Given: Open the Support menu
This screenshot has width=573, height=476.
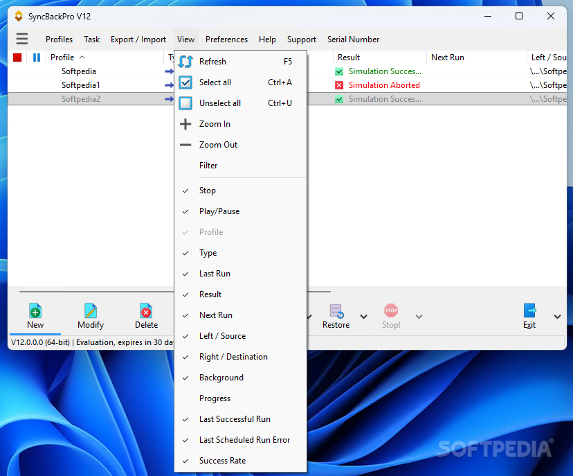Looking at the screenshot, I should point(302,39).
